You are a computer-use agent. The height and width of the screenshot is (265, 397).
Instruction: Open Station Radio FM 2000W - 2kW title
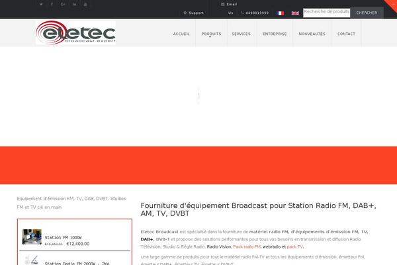click(77, 264)
